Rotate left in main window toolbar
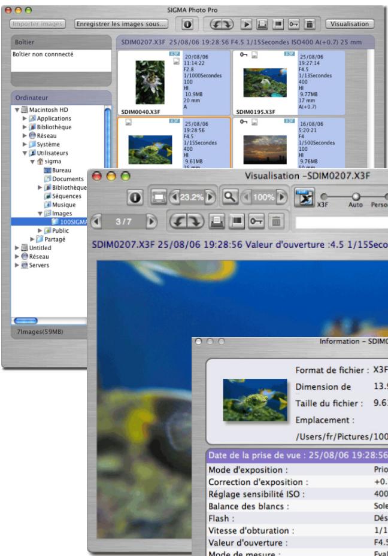 (216, 24)
